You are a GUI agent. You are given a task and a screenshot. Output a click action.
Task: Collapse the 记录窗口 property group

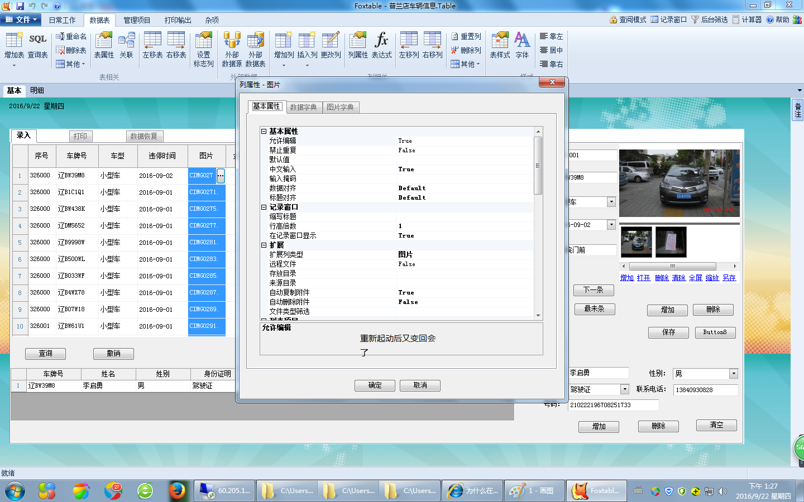(264, 207)
